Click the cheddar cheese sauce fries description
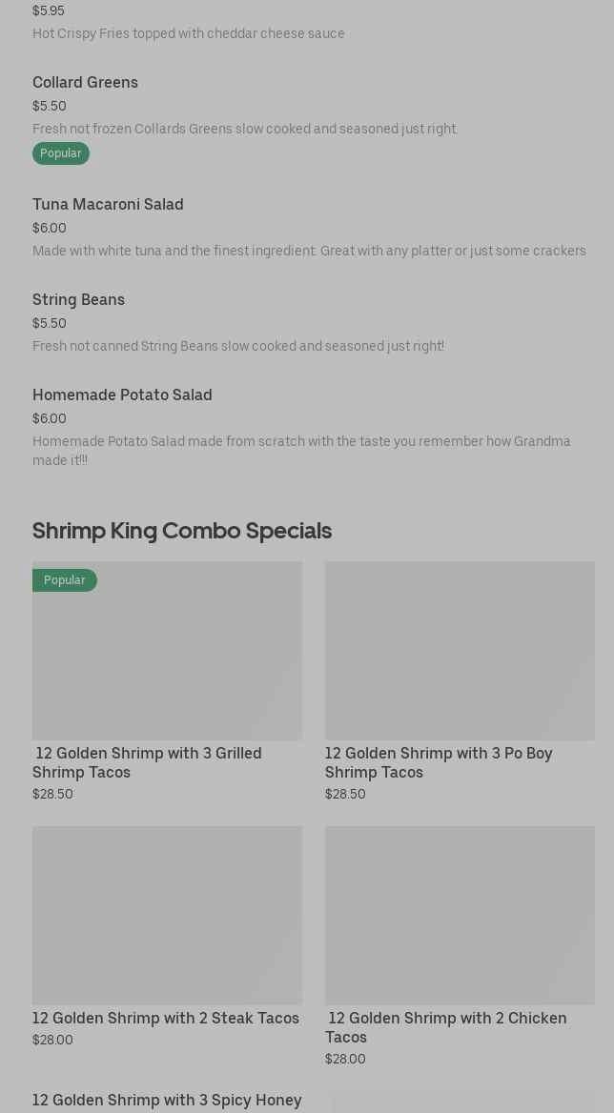Image resolution: width=614 pixels, height=1113 pixels. pyautogui.click(x=189, y=33)
